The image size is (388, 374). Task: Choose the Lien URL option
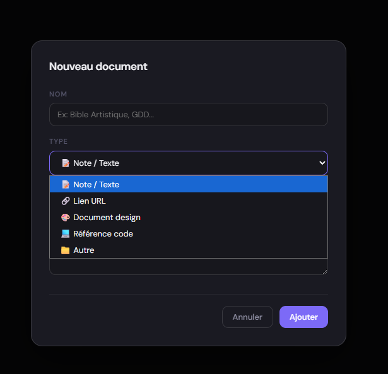(189, 201)
